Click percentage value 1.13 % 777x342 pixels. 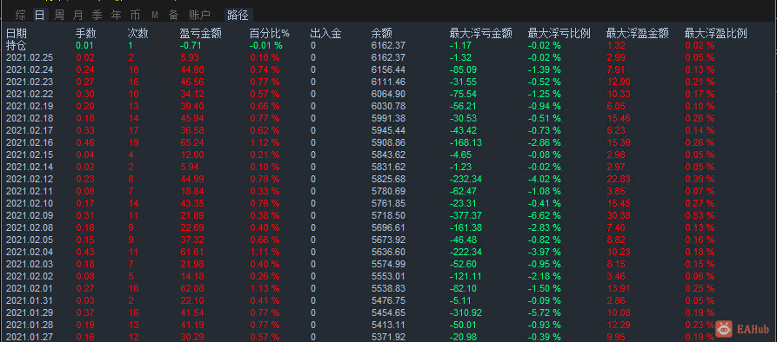pos(265,288)
